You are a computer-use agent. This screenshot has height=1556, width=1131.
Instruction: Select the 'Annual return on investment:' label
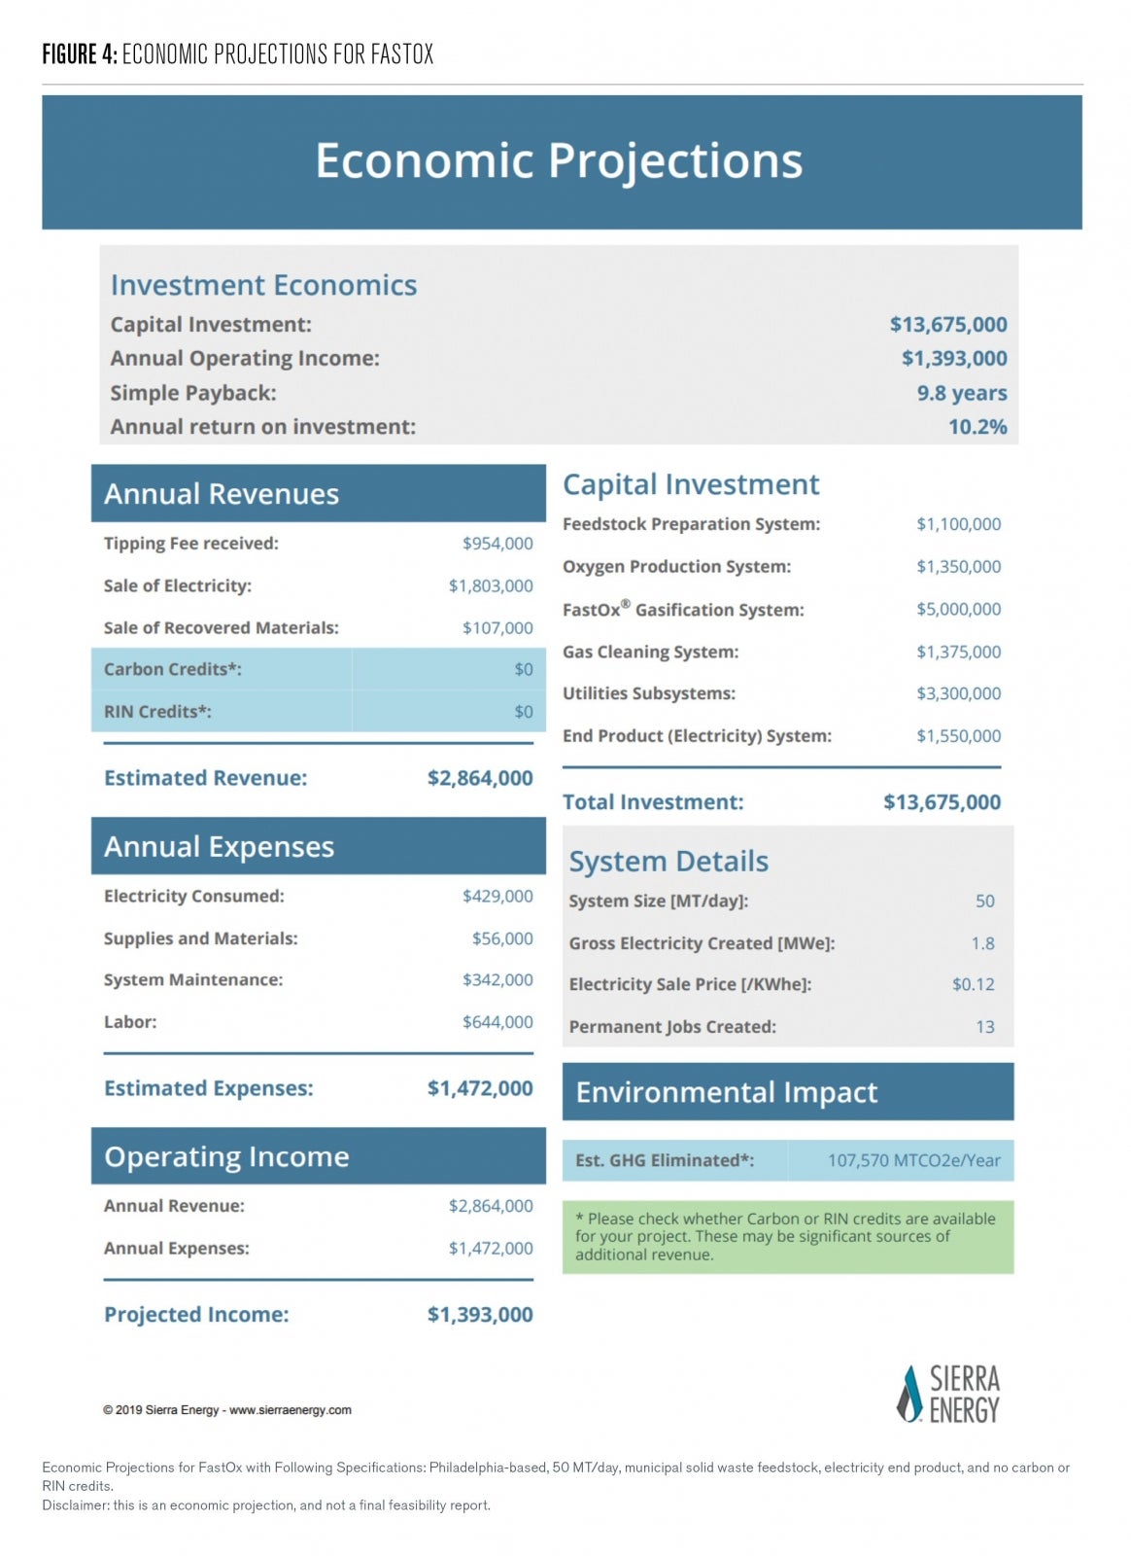[x=262, y=427]
